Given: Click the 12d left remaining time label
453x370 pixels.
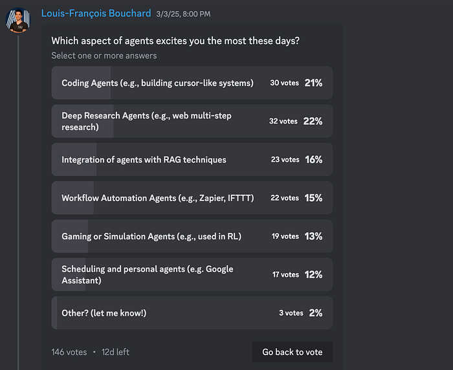Looking at the screenshot, I should coord(115,352).
